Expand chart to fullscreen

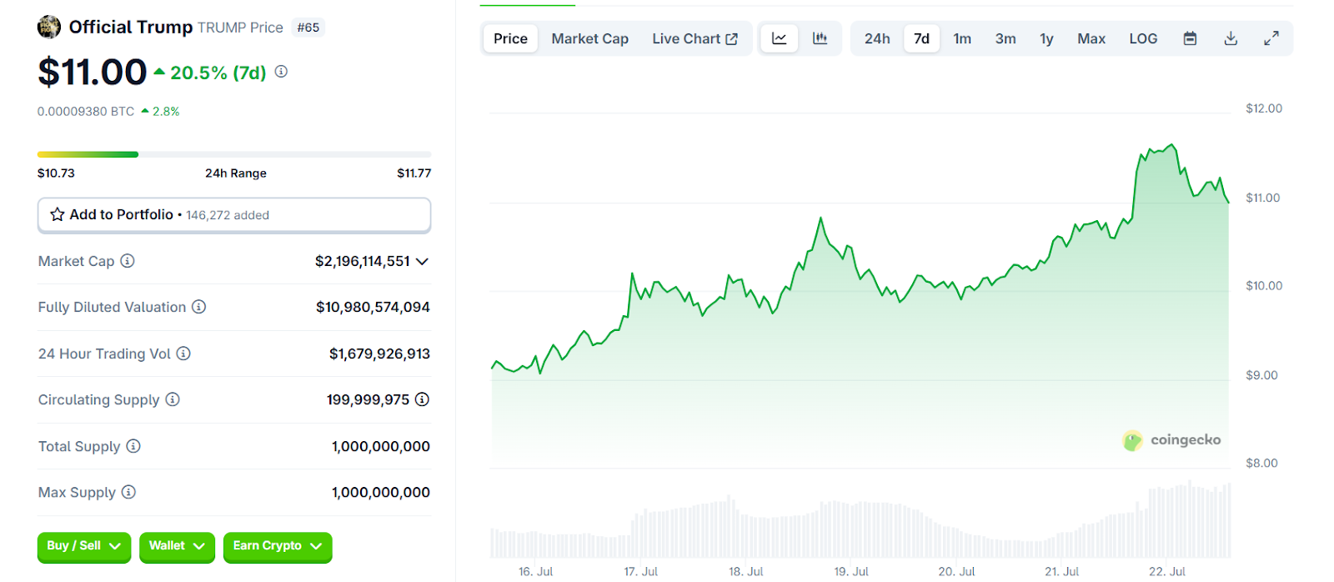point(1271,38)
